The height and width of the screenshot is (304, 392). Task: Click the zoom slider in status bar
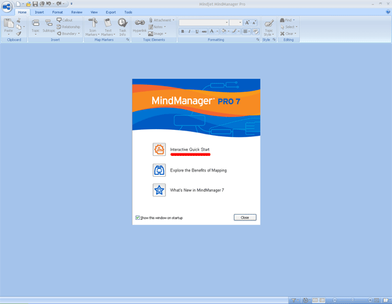click(x=353, y=300)
